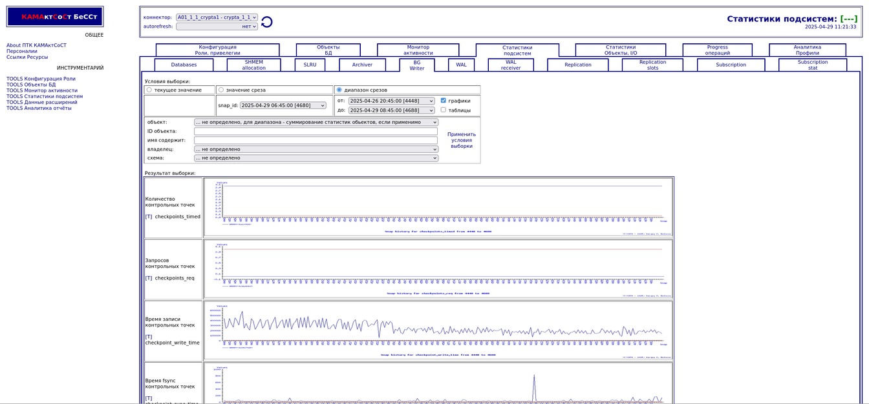
Task: Open the коннектор dropdown
Action: [x=217, y=17]
